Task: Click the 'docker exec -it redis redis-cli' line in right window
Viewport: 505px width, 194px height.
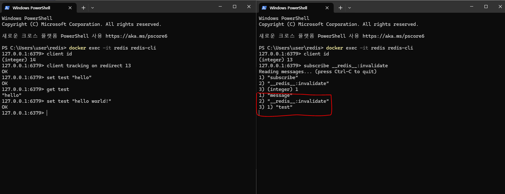Action: tap(336, 48)
